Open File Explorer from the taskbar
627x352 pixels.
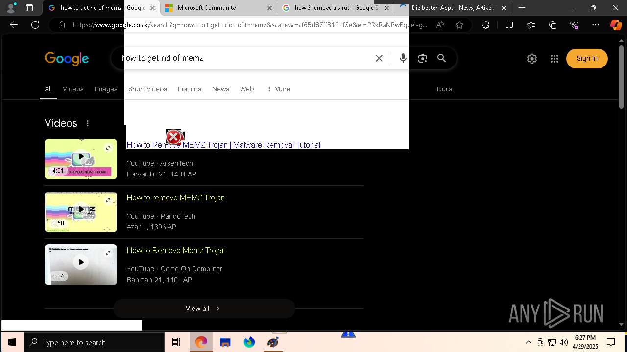(x=225, y=342)
